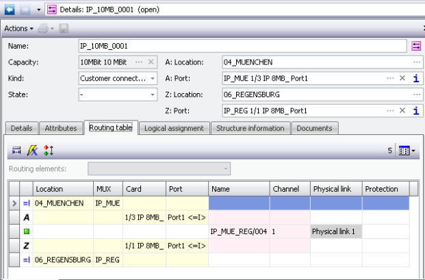The image size is (425, 280).
Task: Browse Z: Location with ellipsis
Action: (417, 94)
